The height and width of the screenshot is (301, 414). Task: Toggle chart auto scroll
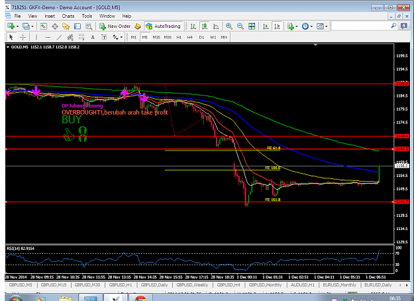coord(266,26)
